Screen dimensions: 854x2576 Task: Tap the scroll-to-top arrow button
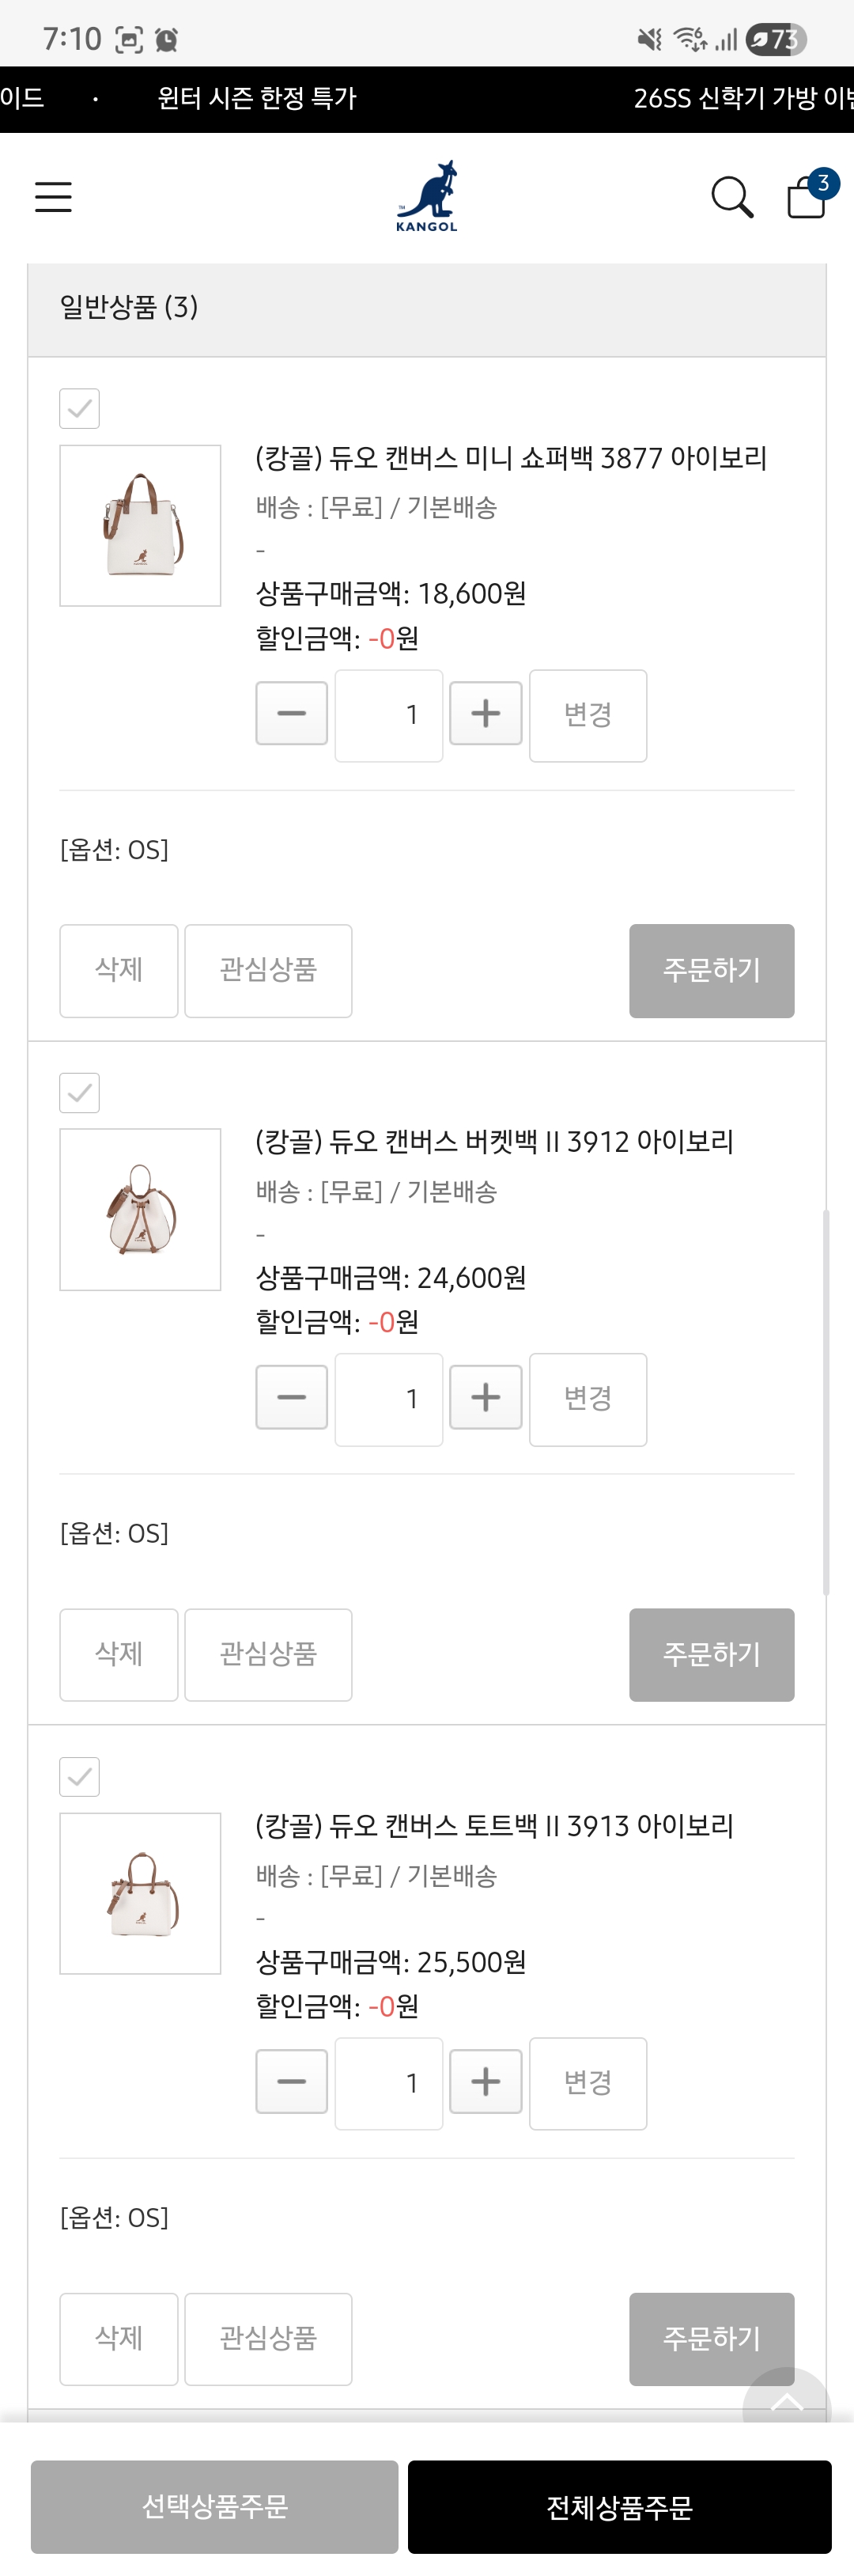click(786, 2404)
